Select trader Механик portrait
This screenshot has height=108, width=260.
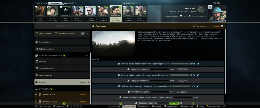103,10
